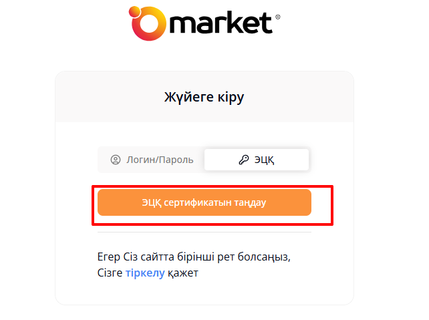Image resolution: width=429 pixels, height=320 pixels.
Task: Click the phrase "бірінші рет" in the hint
Action: coord(212,257)
